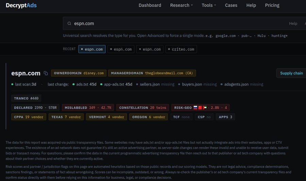Select the criteo.com recent search
This screenshot has width=306, height=181.
click(x=181, y=49)
